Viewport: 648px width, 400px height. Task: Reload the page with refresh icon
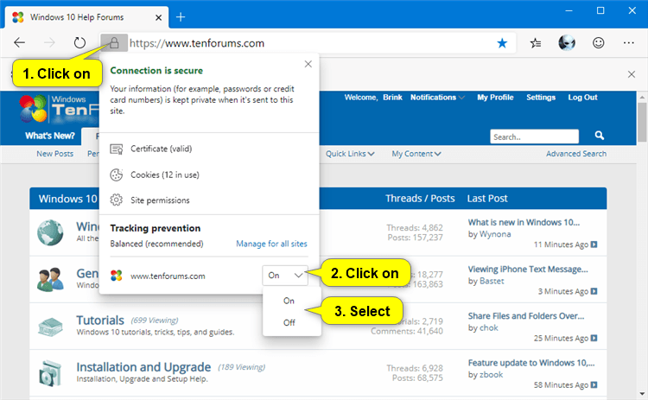coord(79,42)
